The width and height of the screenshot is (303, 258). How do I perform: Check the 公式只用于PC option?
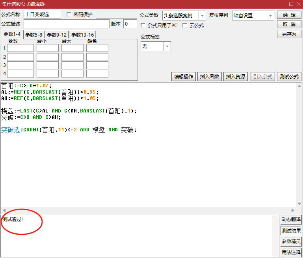point(143,25)
